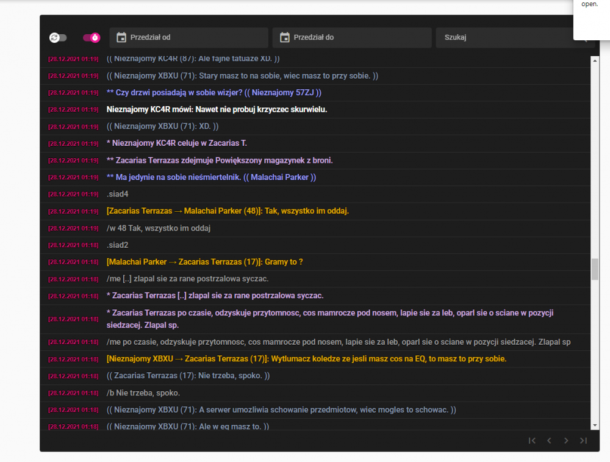Select the whisper 'Gramy to ?'
610x462 pixels.
coord(204,262)
